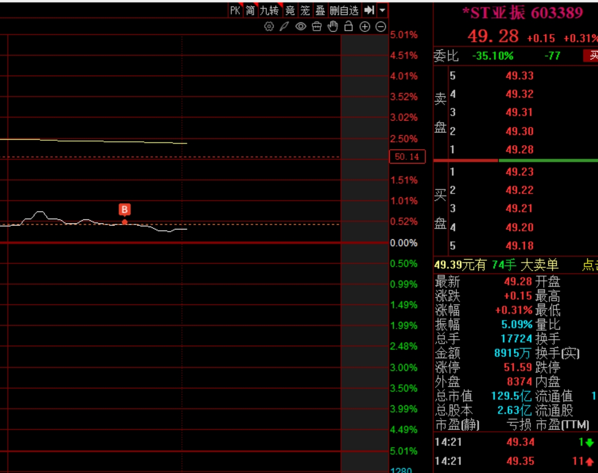Viewport: 598px width, 473px height.
Task: Click the 0.00% axis label
Action: tap(403, 243)
